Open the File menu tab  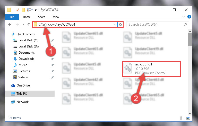pos(12,17)
